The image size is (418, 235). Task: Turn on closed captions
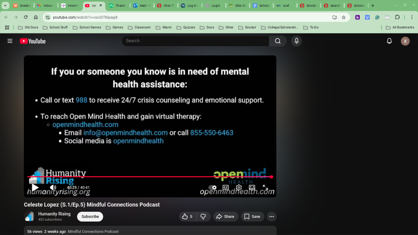tap(226, 187)
